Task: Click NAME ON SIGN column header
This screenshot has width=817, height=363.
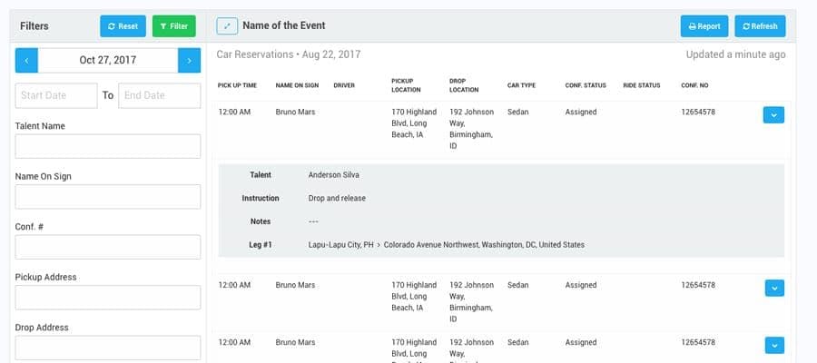Action: pyautogui.click(x=297, y=85)
